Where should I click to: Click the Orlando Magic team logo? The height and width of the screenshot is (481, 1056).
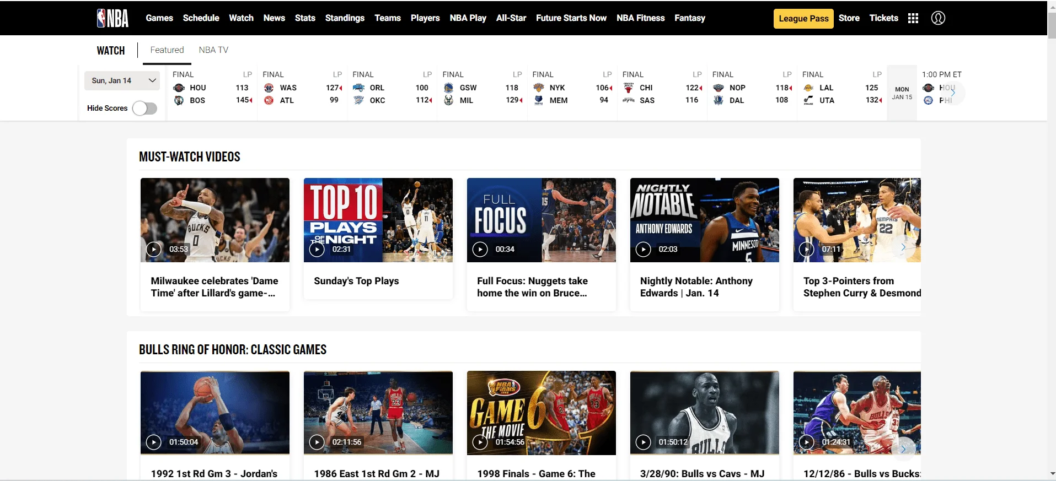coord(358,88)
